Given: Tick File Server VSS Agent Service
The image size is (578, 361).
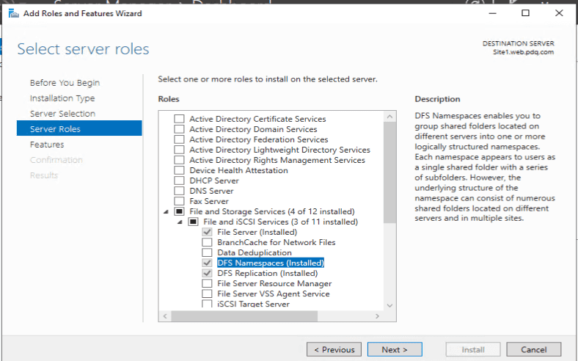Looking at the screenshot, I should [x=207, y=294].
